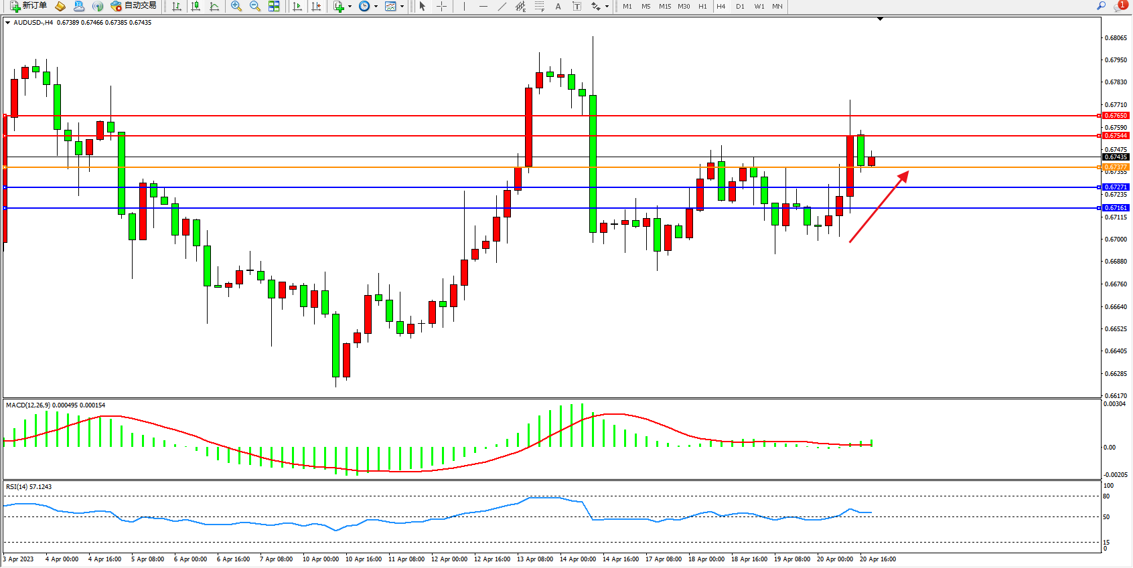
Task: Select the red 0.67650 price level label
Action: (x=1116, y=116)
